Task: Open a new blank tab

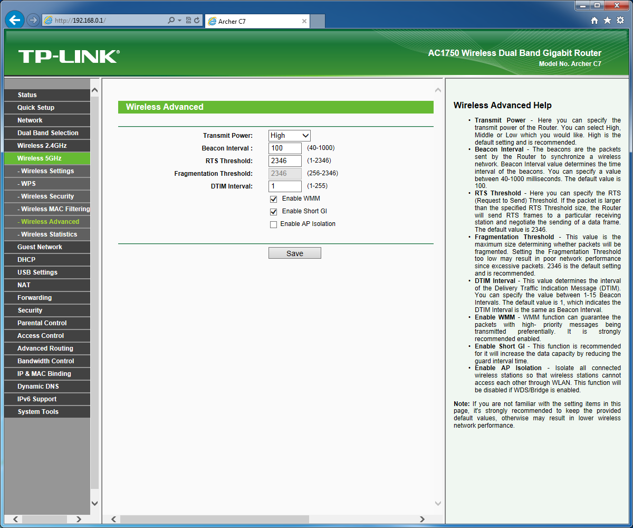Action: tap(317, 21)
